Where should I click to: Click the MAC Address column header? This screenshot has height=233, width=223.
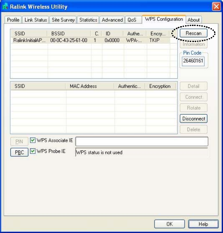[x=90, y=86]
